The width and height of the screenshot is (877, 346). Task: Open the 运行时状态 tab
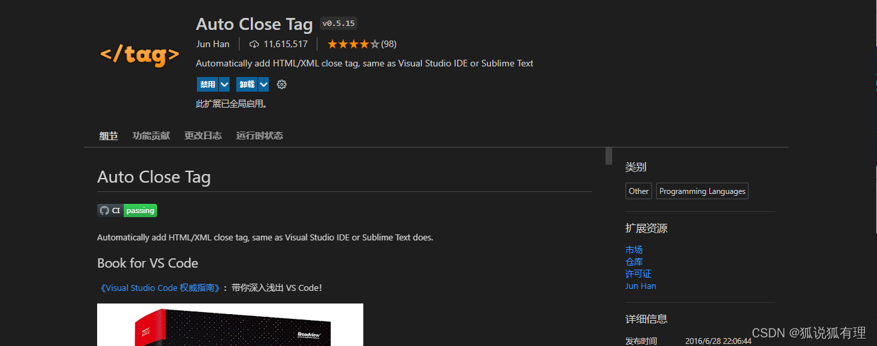(260, 135)
